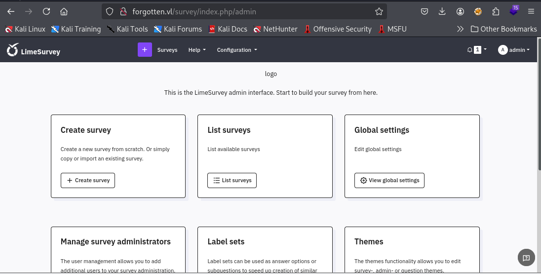
Task: Expand the Help dropdown menu
Action: point(197,50)
